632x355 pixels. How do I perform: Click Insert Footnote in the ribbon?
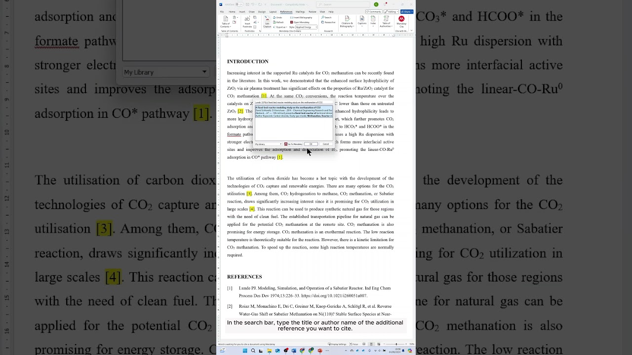[247, 22]
